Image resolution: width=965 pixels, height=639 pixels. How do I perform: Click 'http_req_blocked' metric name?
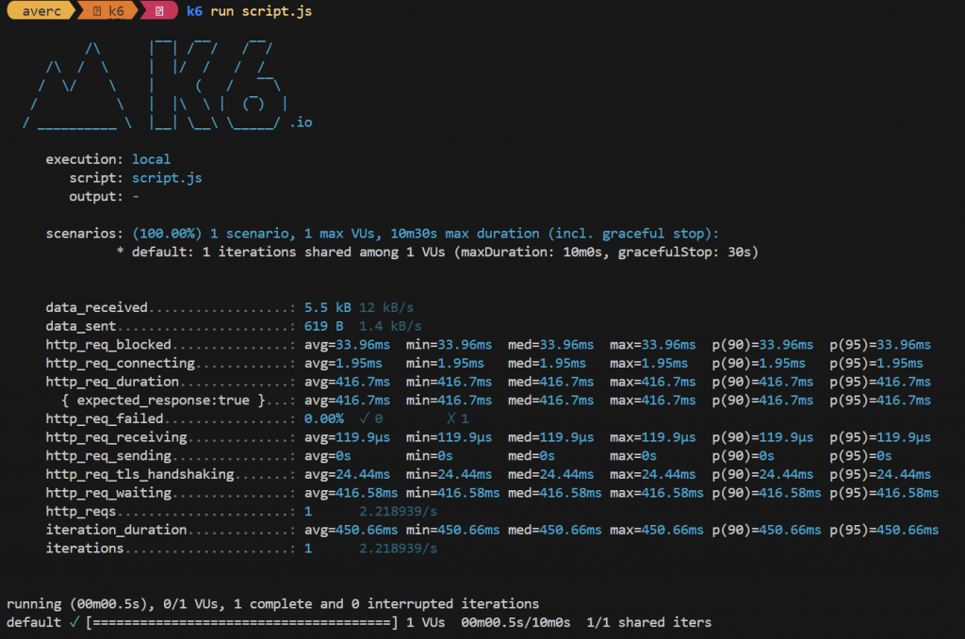pyautogui.click(x=108, y=344)
